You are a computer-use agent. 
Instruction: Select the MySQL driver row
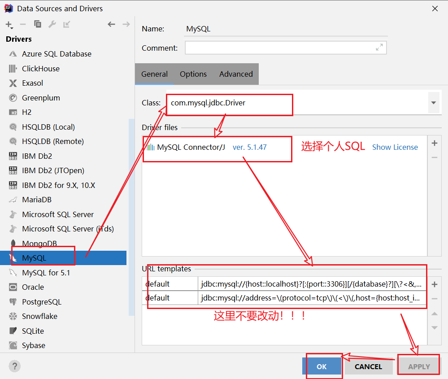63,258
